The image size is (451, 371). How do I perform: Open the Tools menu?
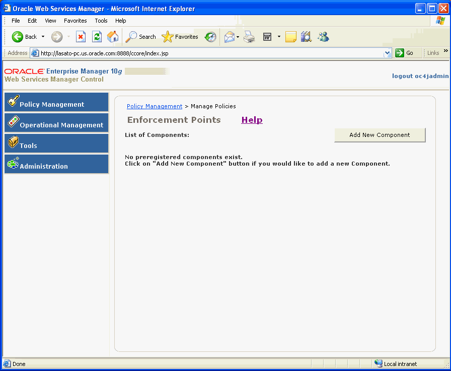coord(101,21)
